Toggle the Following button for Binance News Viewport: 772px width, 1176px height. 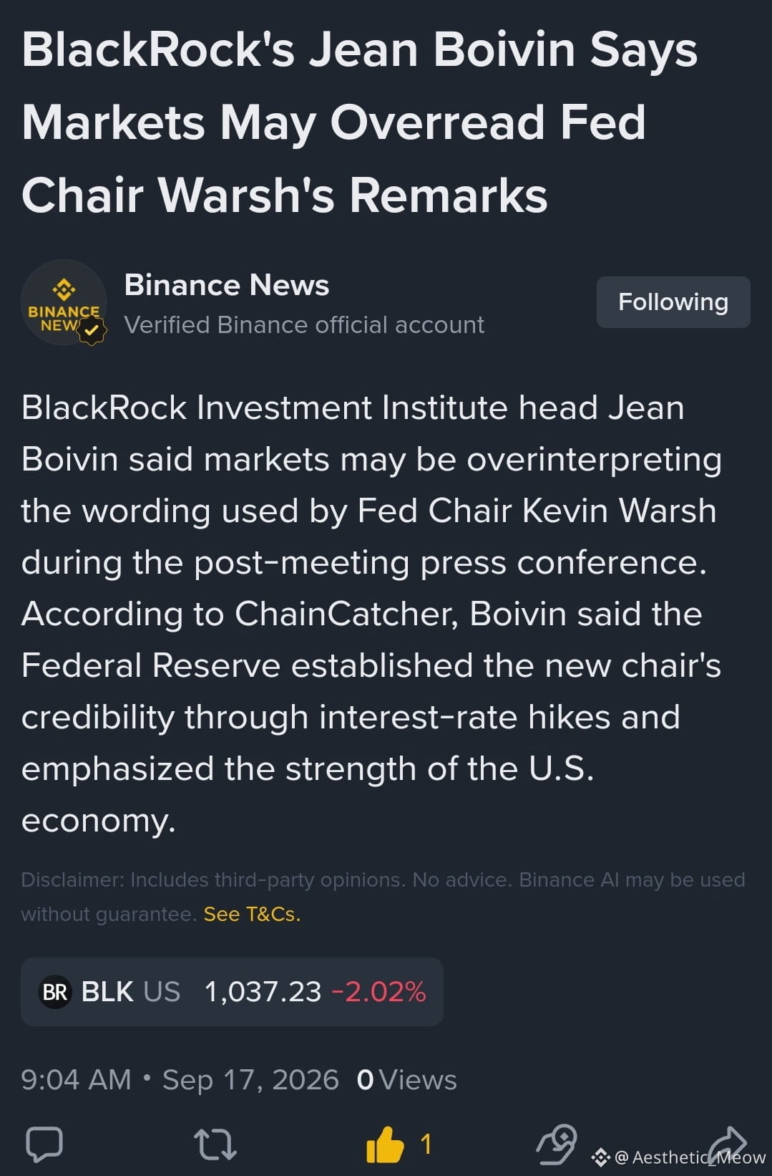click(673, 302)
